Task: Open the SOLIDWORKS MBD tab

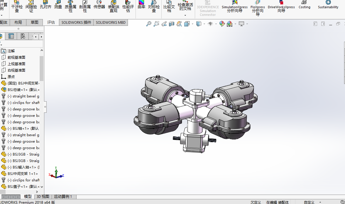Action: coord(111,22)
